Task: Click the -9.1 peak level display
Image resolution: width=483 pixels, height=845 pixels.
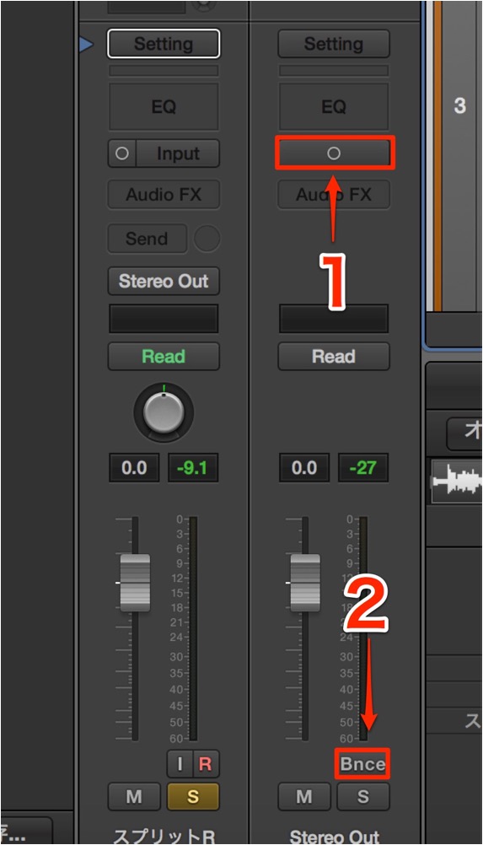Action: pos(193,467)
